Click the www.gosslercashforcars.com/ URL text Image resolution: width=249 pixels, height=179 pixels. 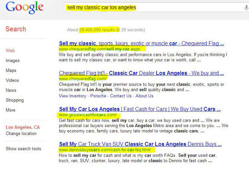pos(88,115)
